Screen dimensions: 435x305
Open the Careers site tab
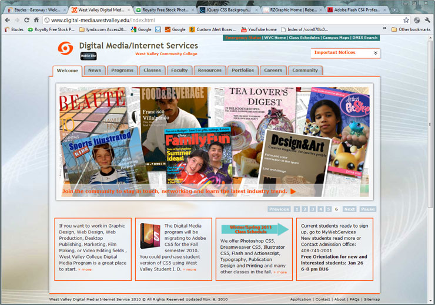[273, 70]
